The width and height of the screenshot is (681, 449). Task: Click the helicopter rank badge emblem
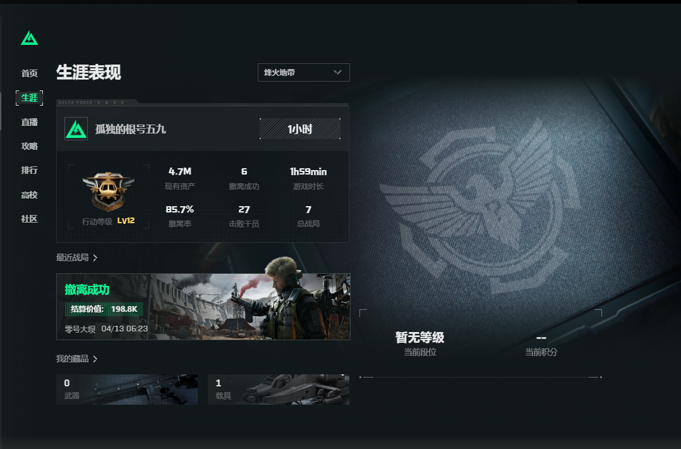(109, 191)
